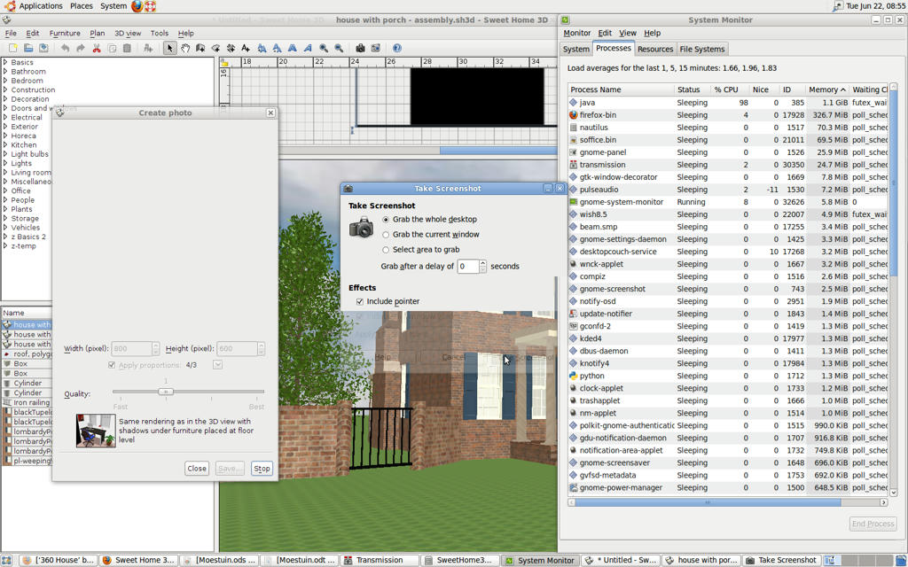Open the Applications menu in top panel
The image size is (908, 567).
coord(40,6)
